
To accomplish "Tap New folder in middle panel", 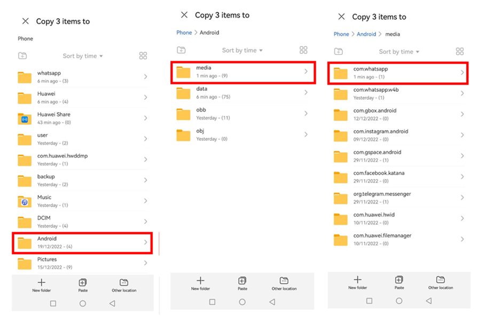I will coord(200,283).
